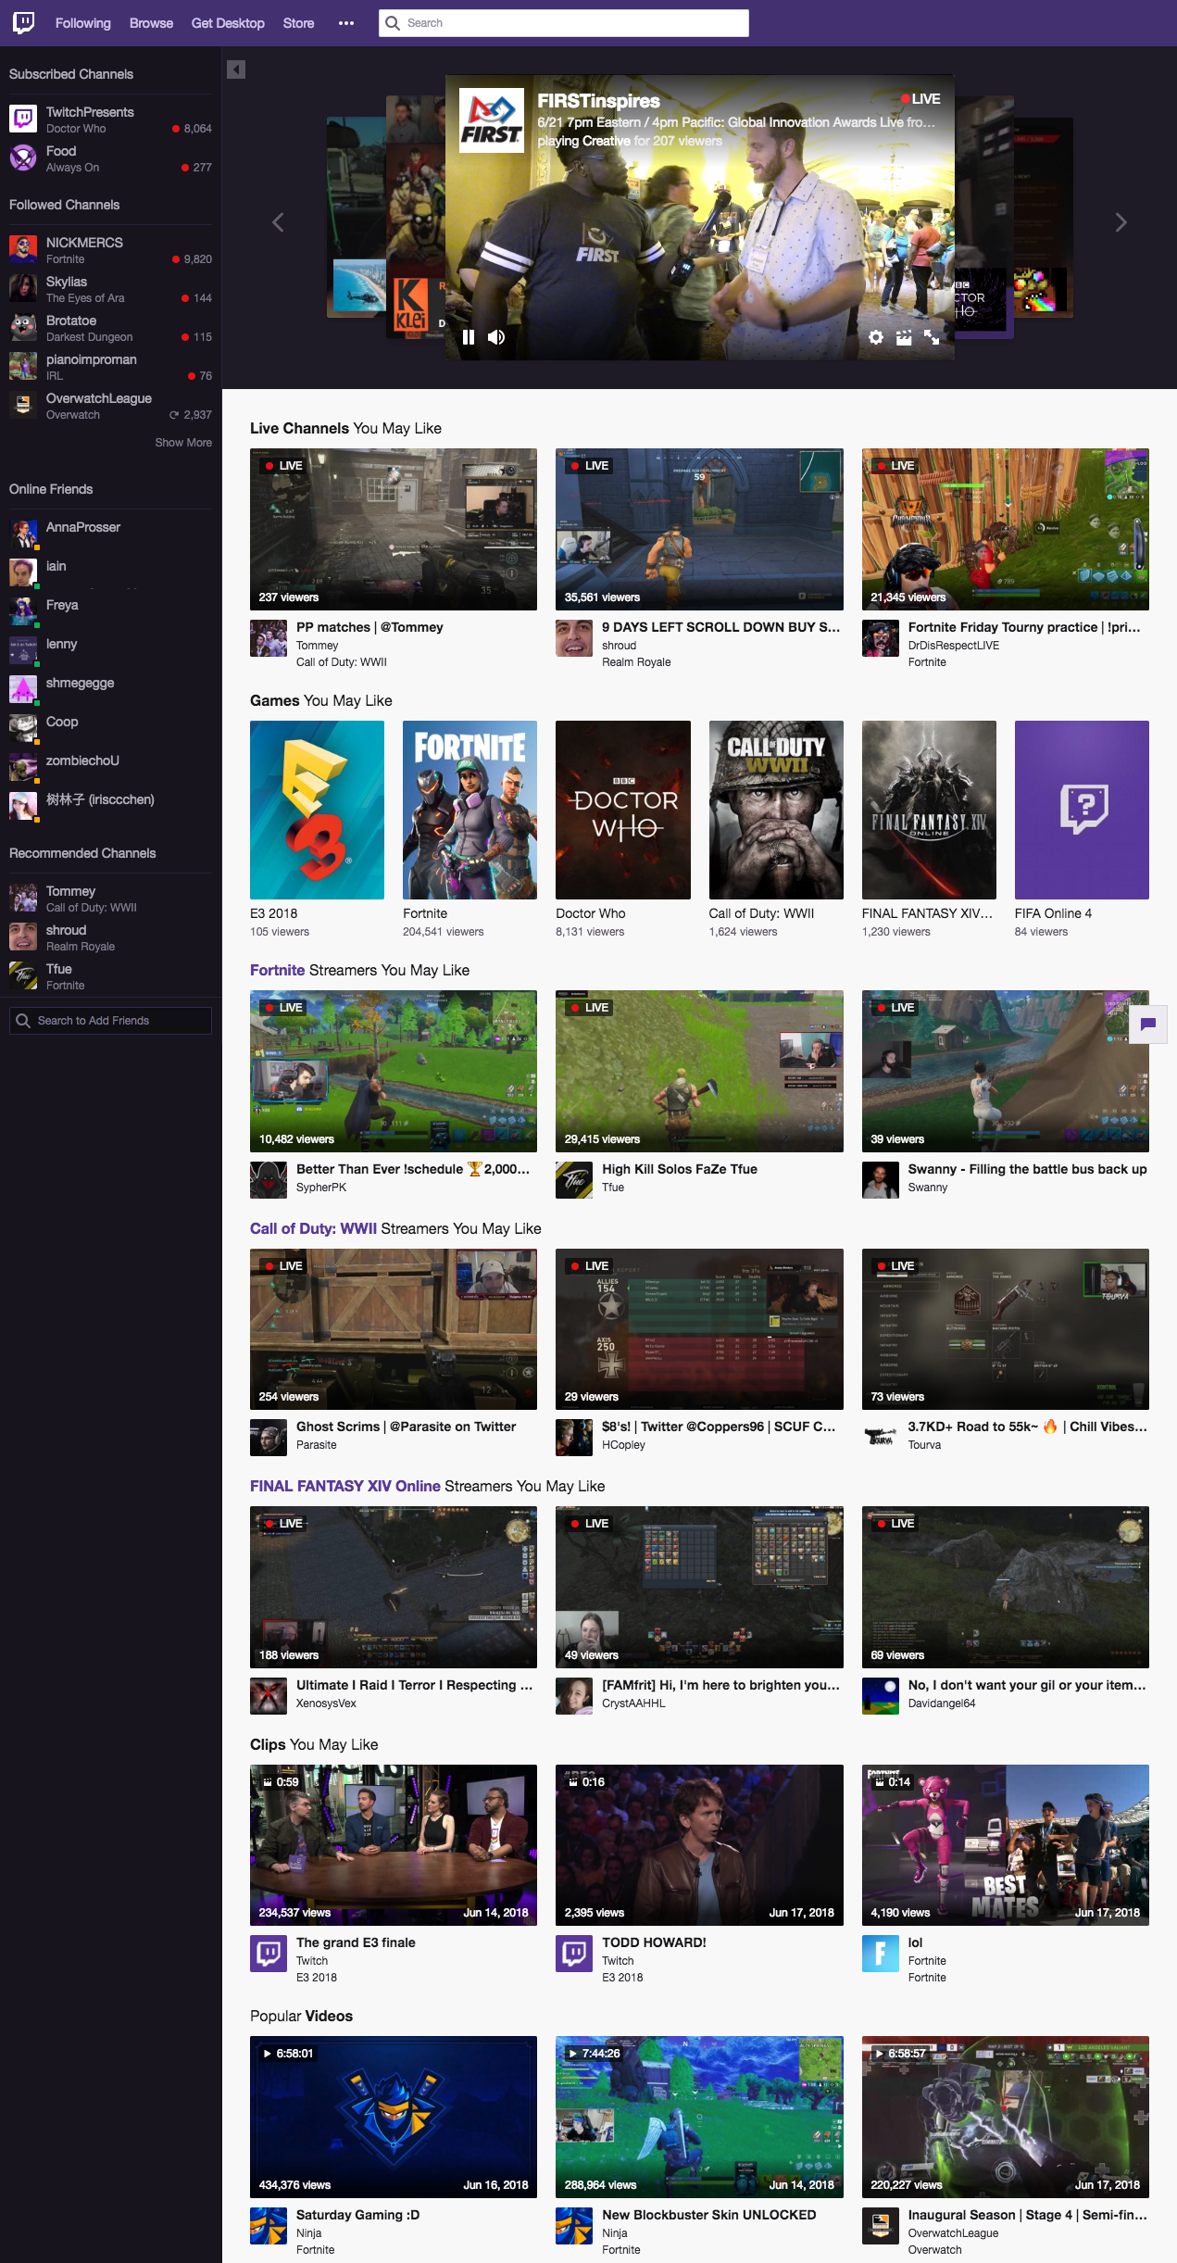This screenshot has width=1177, height=2263.
Task: Open the Store nav item
Action: tap(298, 23)
